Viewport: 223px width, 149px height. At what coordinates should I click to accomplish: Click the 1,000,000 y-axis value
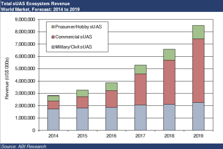click(x=25, y=118)
